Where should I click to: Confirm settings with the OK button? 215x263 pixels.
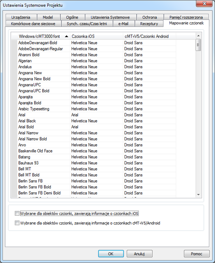(x=111, y=253)
